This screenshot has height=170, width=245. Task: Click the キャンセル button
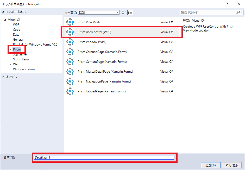click(x=231, y=165)
